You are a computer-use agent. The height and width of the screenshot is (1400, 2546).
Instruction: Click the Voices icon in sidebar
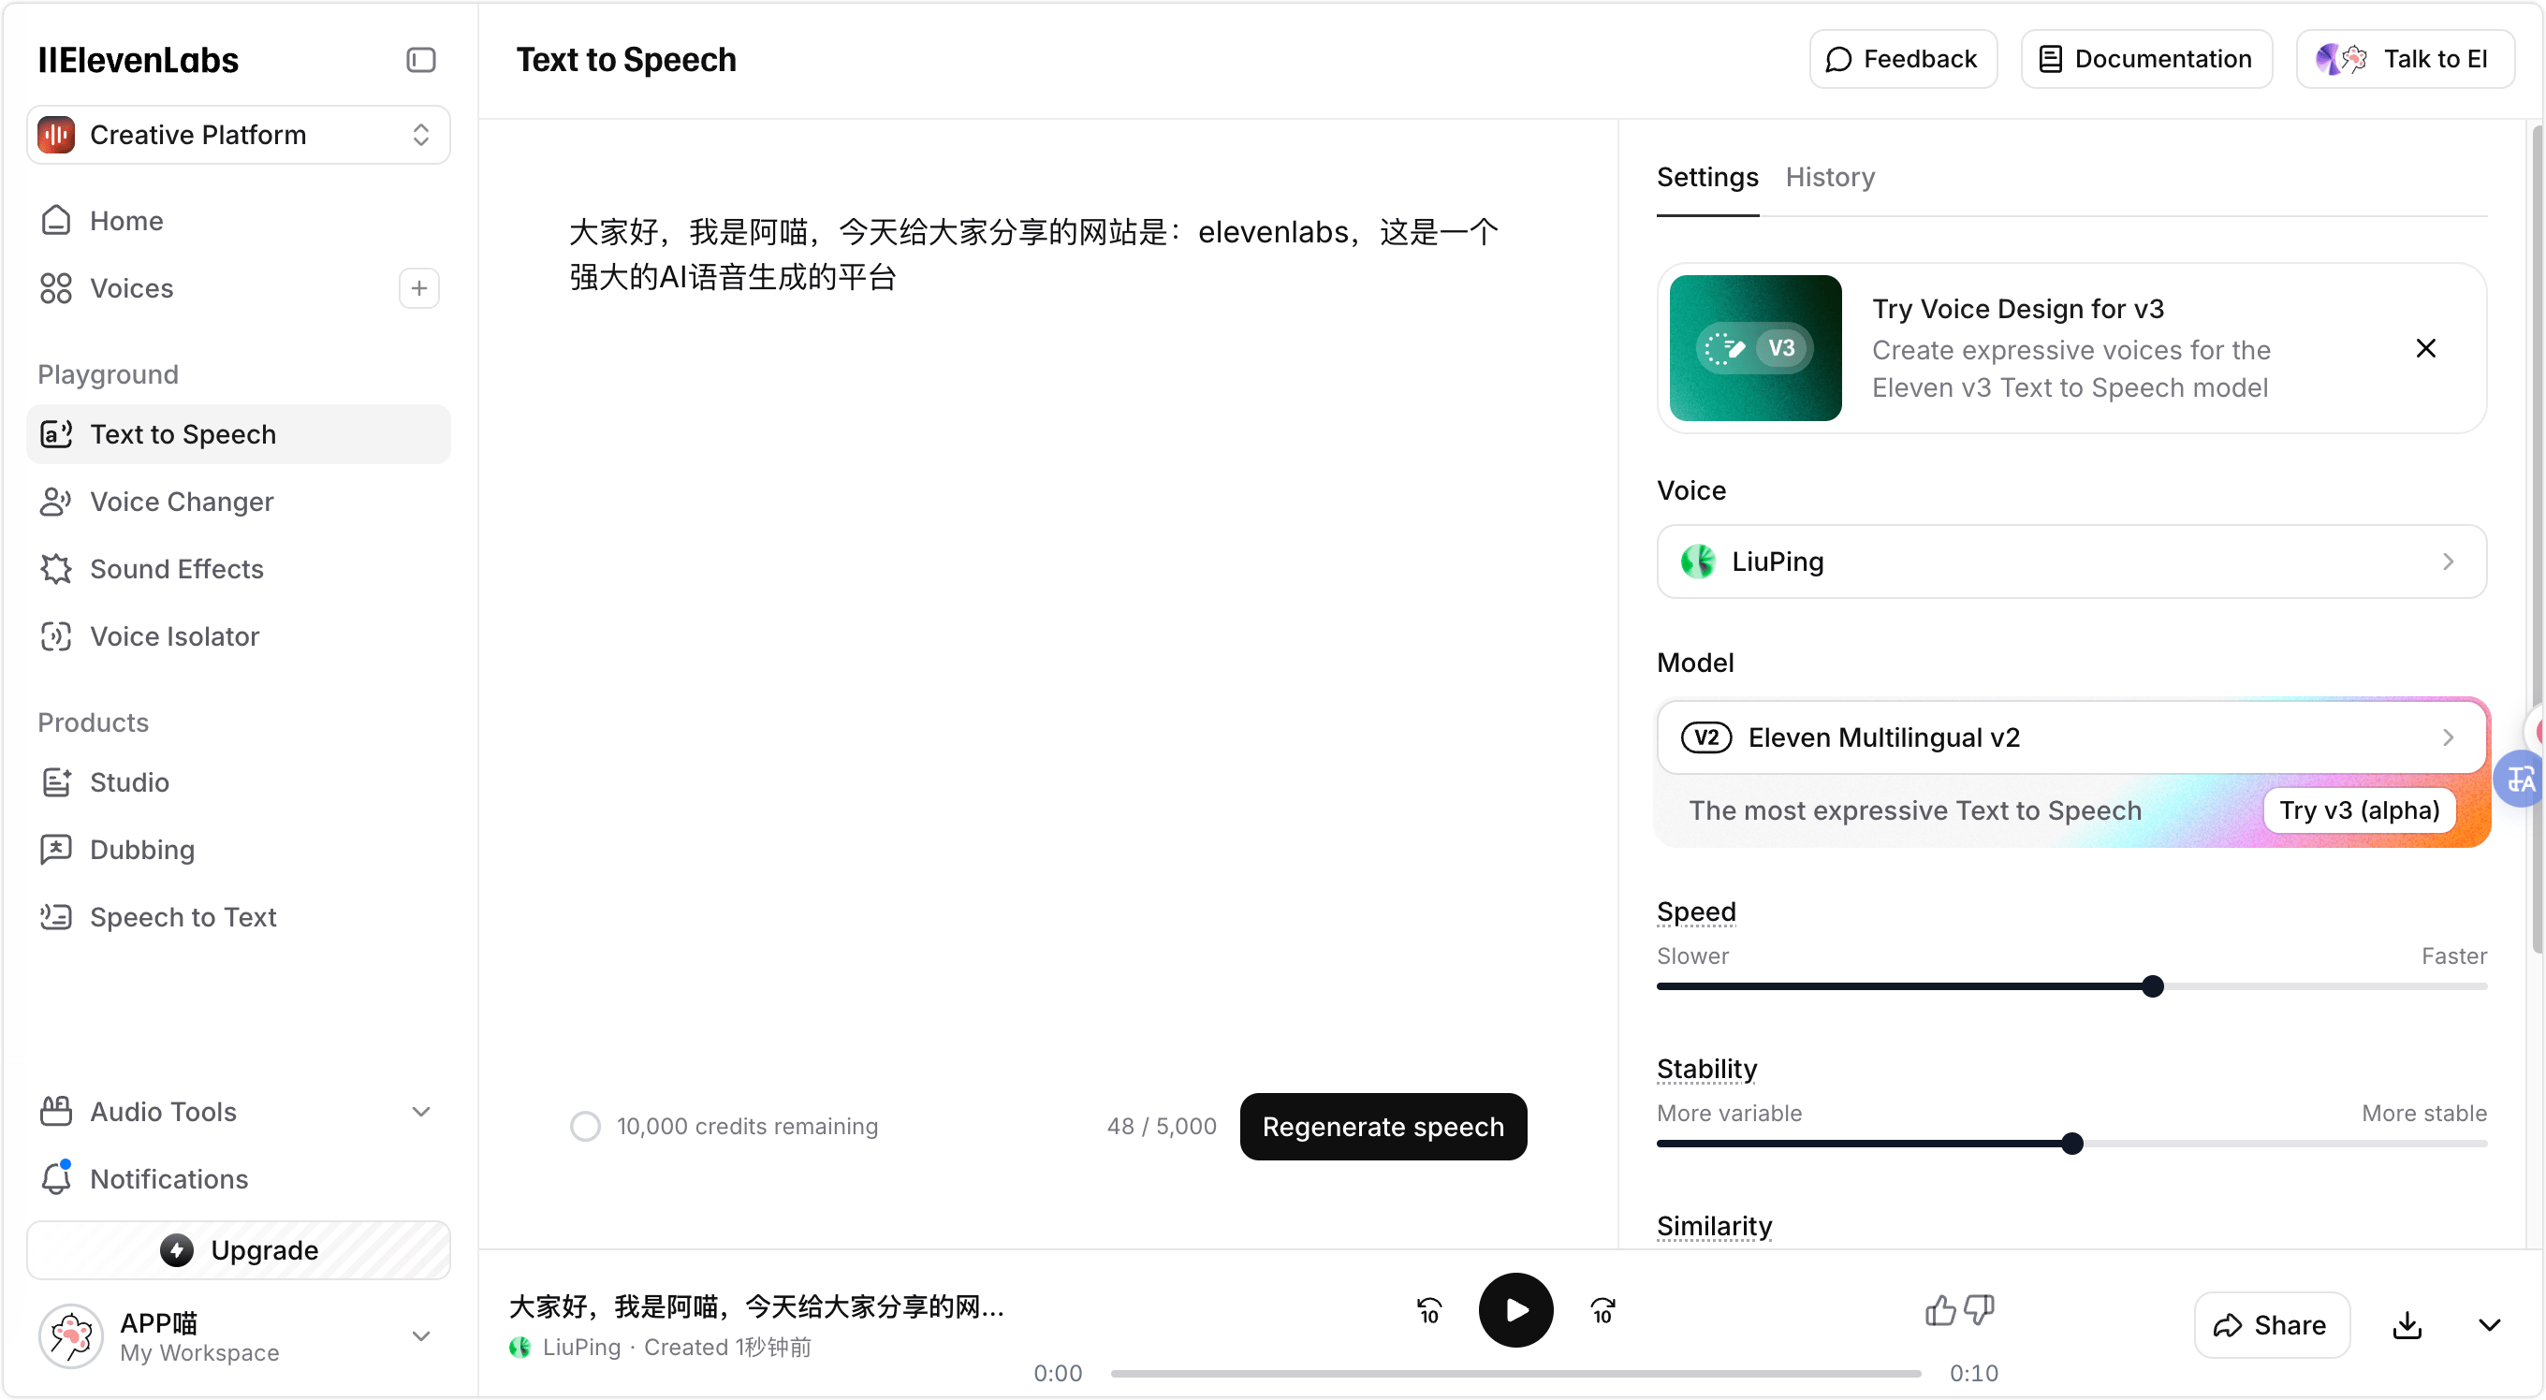point(56,287)
